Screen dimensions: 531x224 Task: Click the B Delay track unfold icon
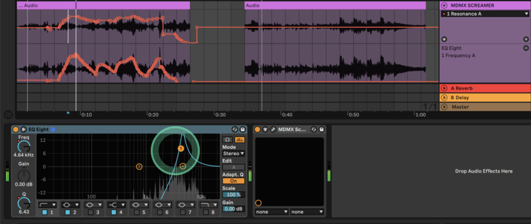coord(444,97)
